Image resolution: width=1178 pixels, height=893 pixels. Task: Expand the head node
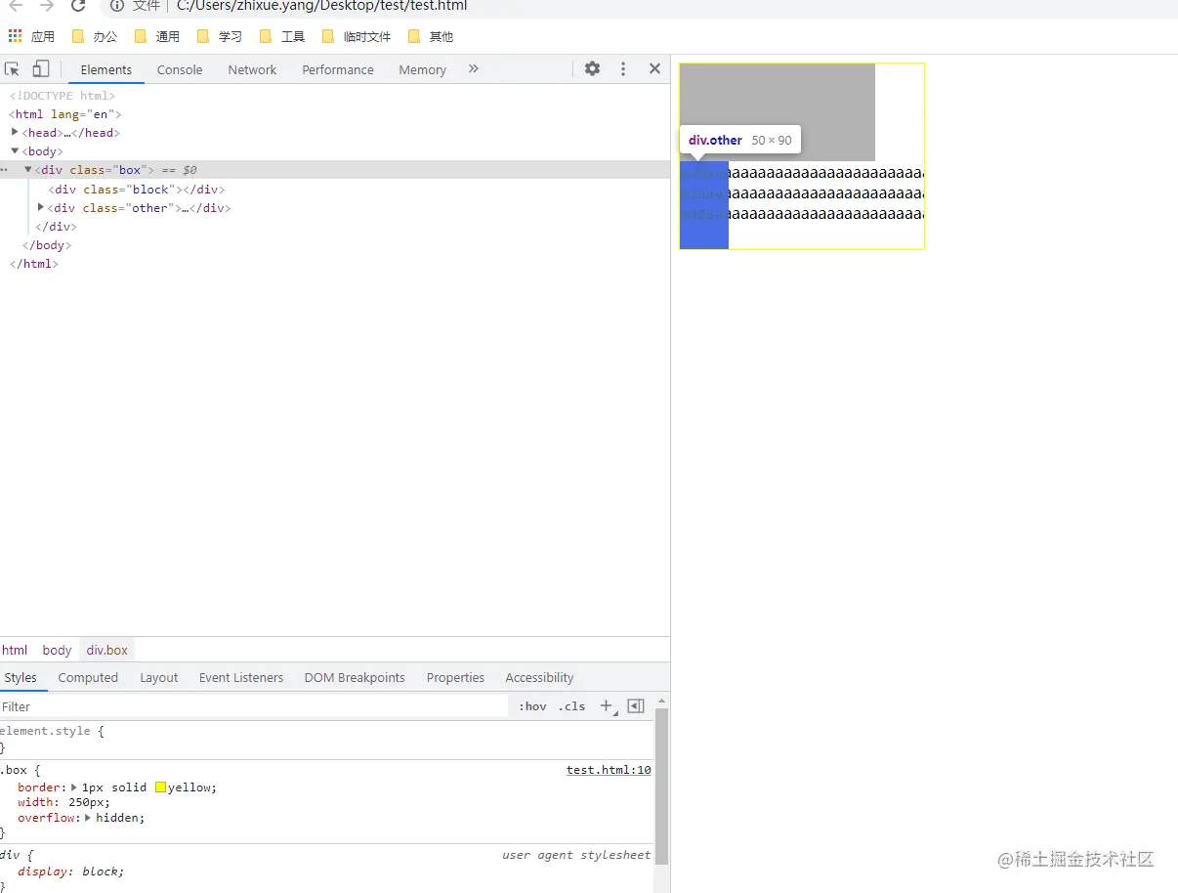click(15, 132)
